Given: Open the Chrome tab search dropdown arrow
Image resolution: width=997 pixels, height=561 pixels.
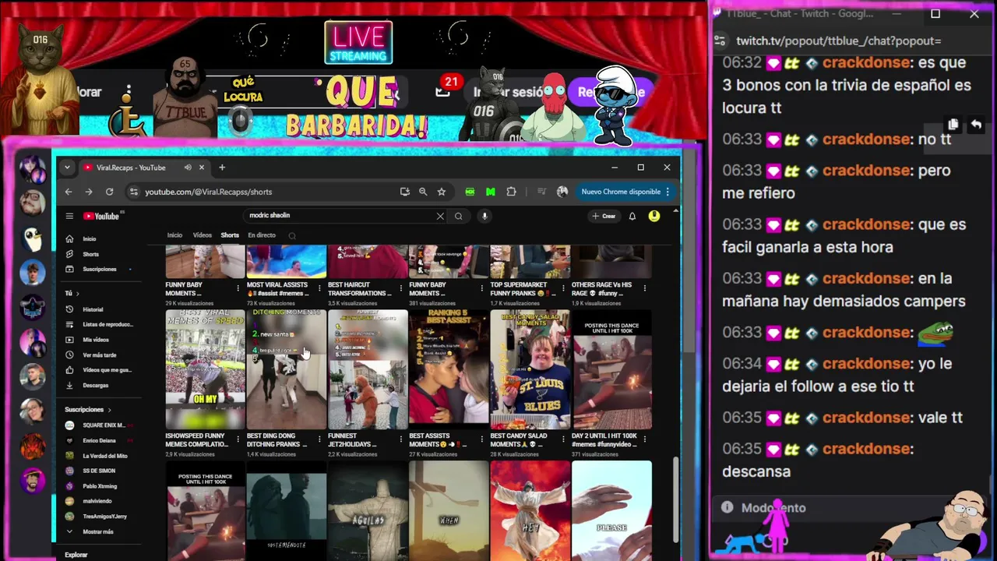Looking at the screenshot, I should tap(67, 168).
